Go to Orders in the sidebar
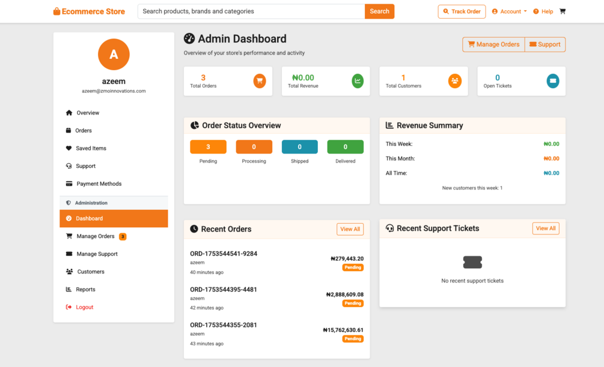 114,130
